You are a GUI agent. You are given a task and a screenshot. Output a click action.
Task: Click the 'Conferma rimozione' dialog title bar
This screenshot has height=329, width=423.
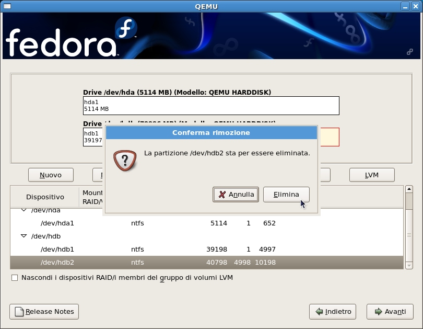[211, 133]
